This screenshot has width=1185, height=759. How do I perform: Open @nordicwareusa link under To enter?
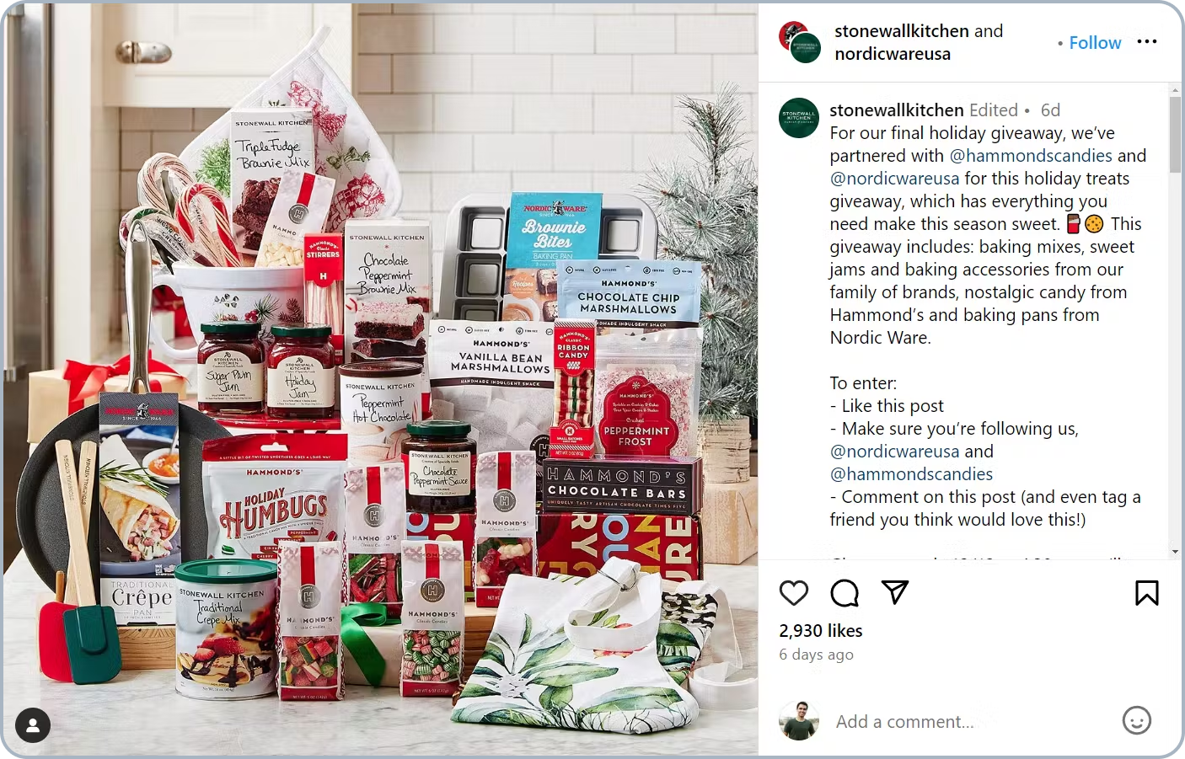[894, 452]
